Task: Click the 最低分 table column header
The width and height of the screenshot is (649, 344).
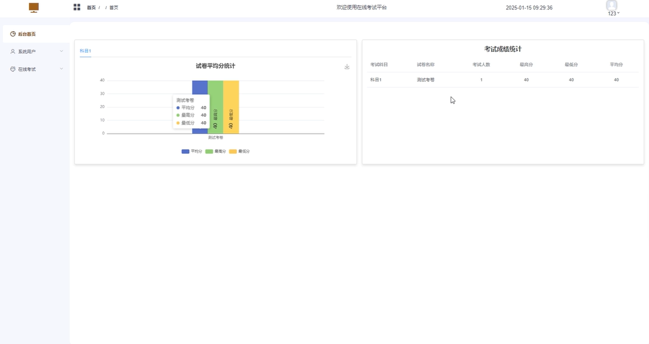Action: (x=571, y=65)
